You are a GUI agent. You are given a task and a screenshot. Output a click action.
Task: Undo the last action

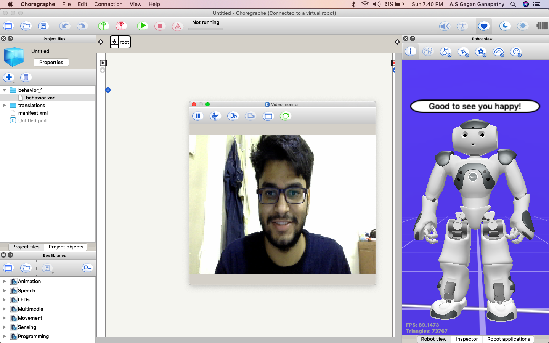65,26
